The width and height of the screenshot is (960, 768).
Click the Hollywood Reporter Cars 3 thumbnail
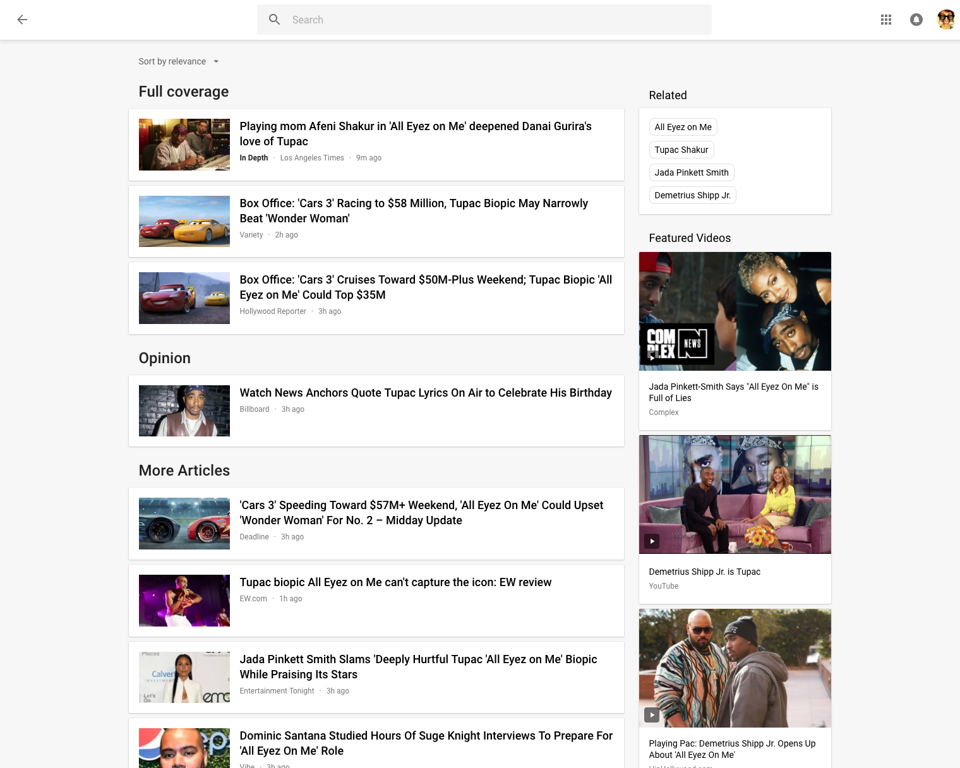184,298
